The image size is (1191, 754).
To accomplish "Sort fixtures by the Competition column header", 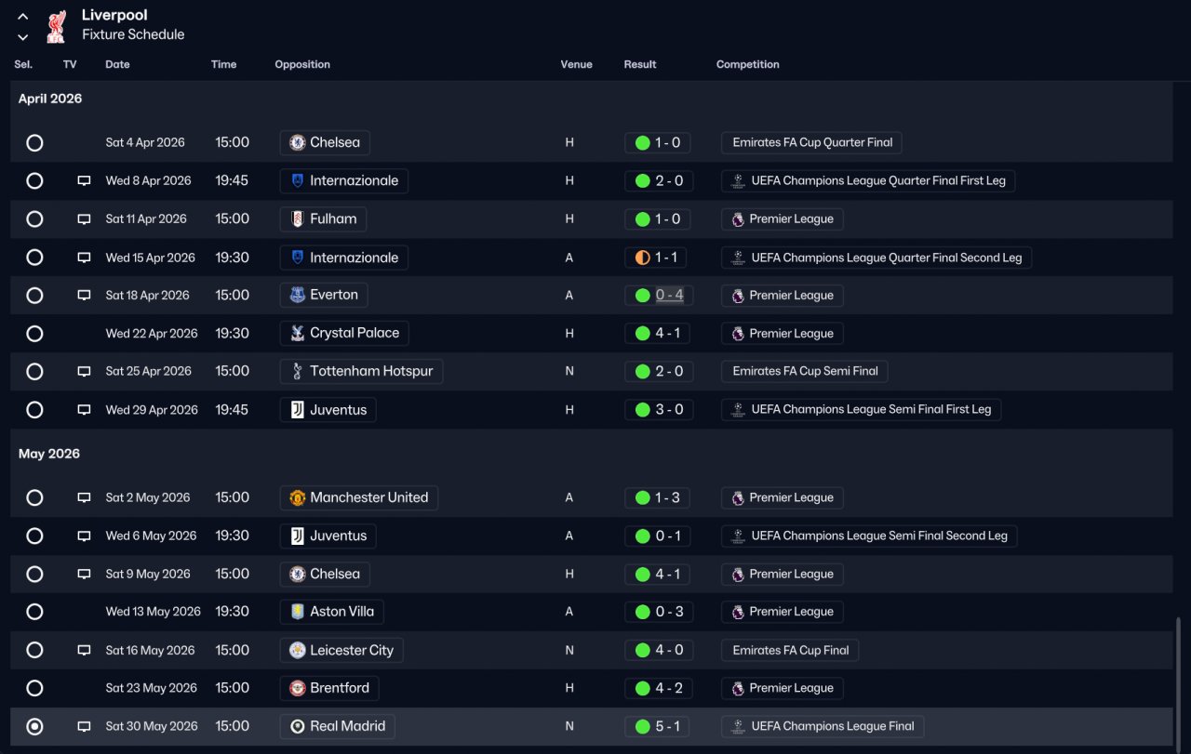I will (747, 65).
